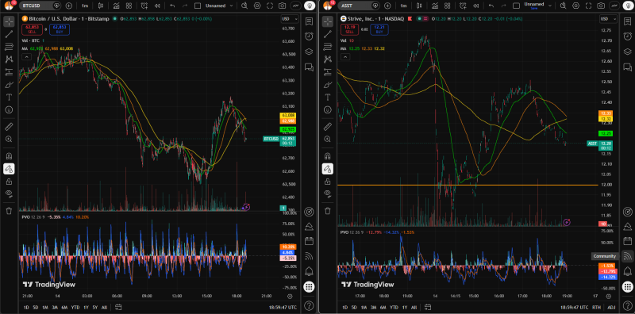The height and width of the screenshot is (314, 635).
Task: Open watchlist panel in BTCUSD right sidebar
Action: click(x=309, y=21)
